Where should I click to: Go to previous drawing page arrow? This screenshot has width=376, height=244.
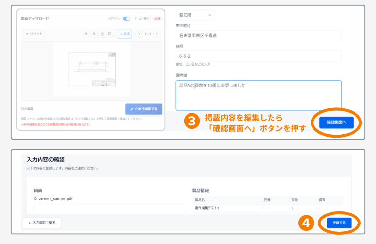139,34
